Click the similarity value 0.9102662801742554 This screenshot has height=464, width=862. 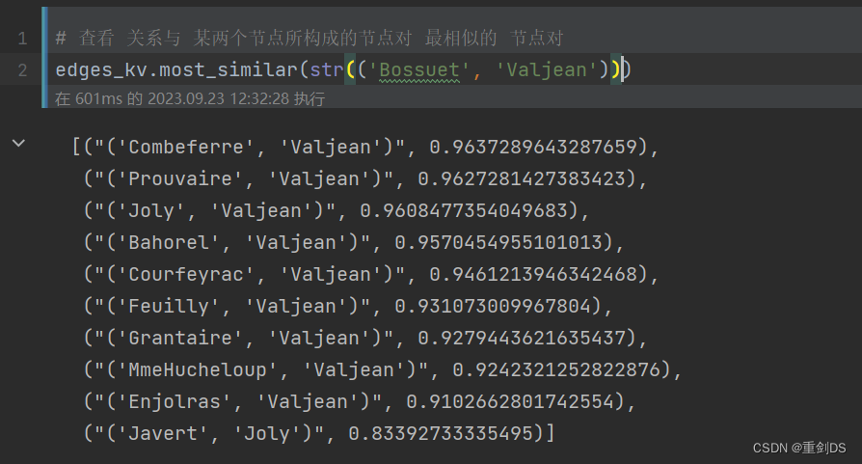(x=510, y=402)
